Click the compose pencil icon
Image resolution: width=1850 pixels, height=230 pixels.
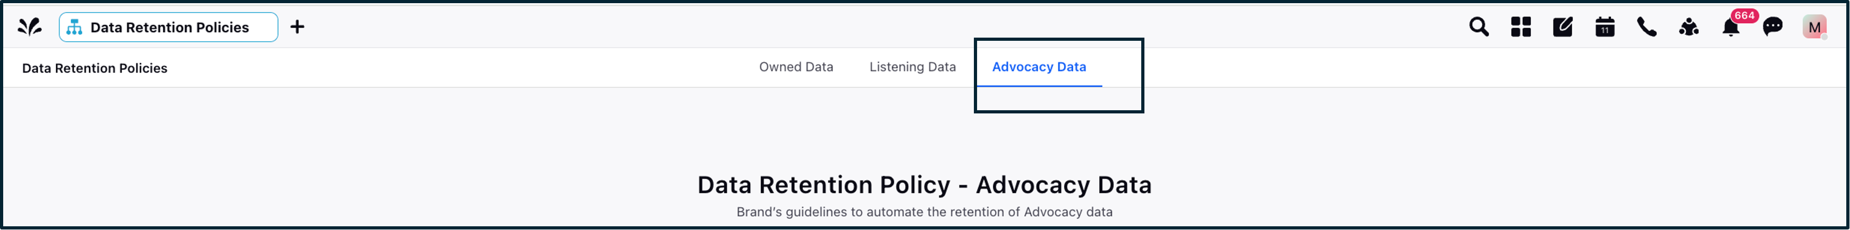(1562, 27)
